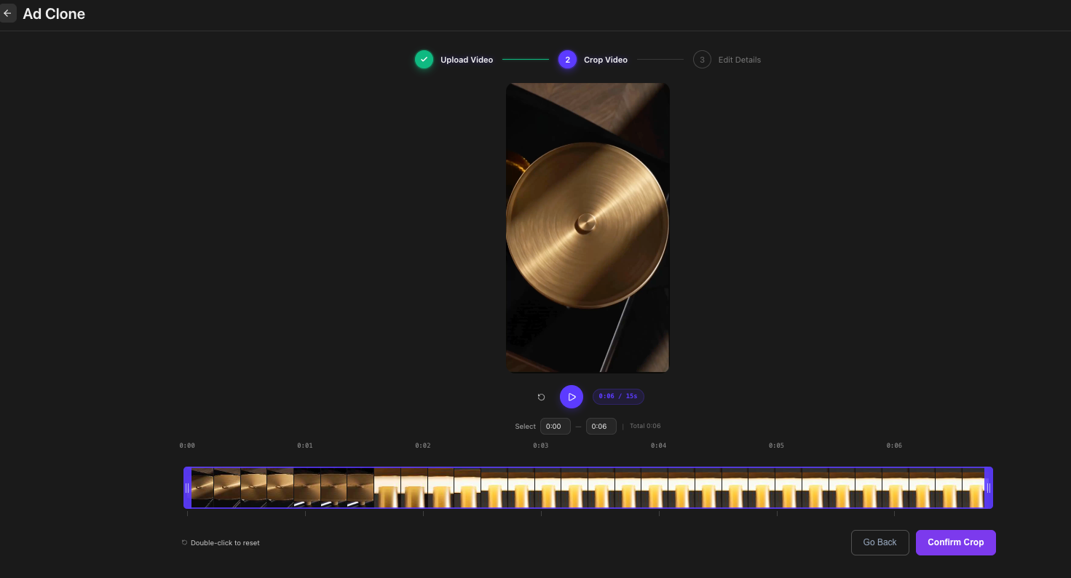The image size is (1071, 578).
Task: Click the 0:02 timeline ruler mark
Action: (x=423, y=446)
